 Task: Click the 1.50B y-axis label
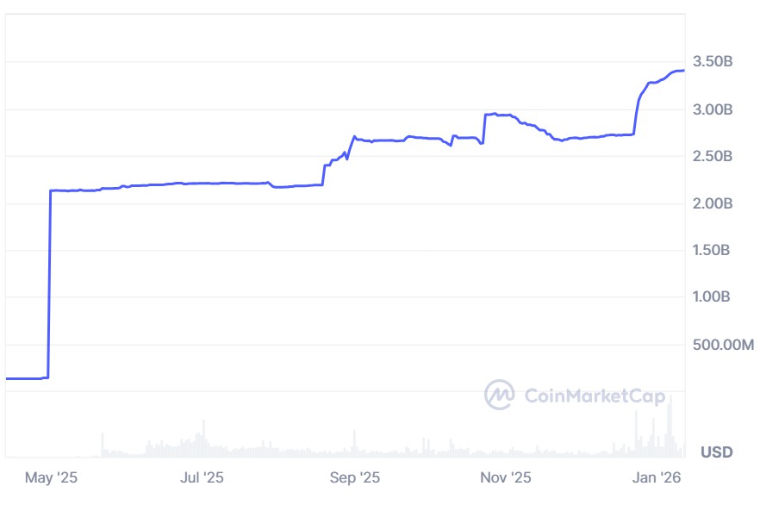click(x=712, y=250)
